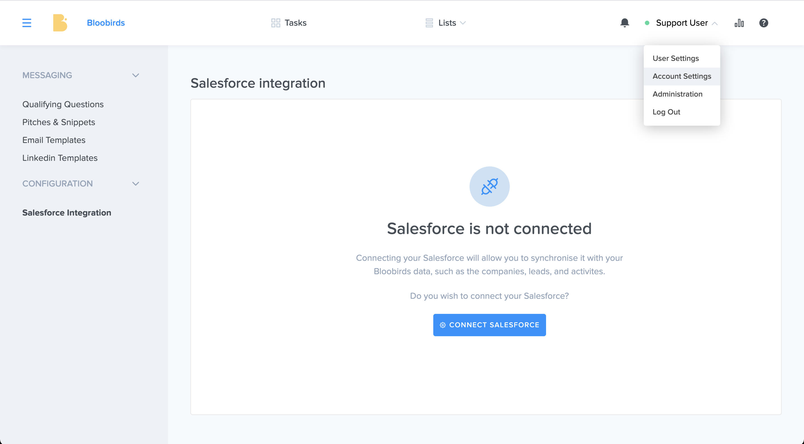Screen dimensions: 804x444
Task: Click the Lists stacked-lines icon
Action: [429, 23]
